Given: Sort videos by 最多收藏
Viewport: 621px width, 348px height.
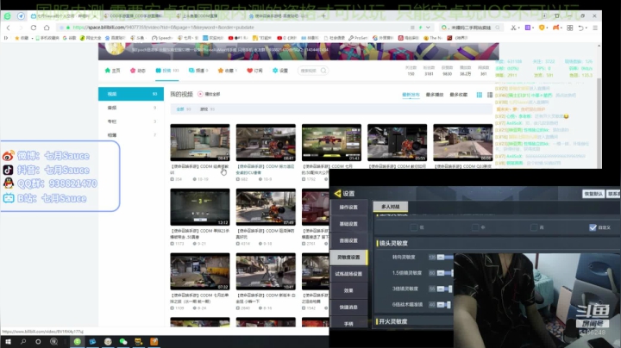Looking at the screenshot, I should (x=458, y=95).
